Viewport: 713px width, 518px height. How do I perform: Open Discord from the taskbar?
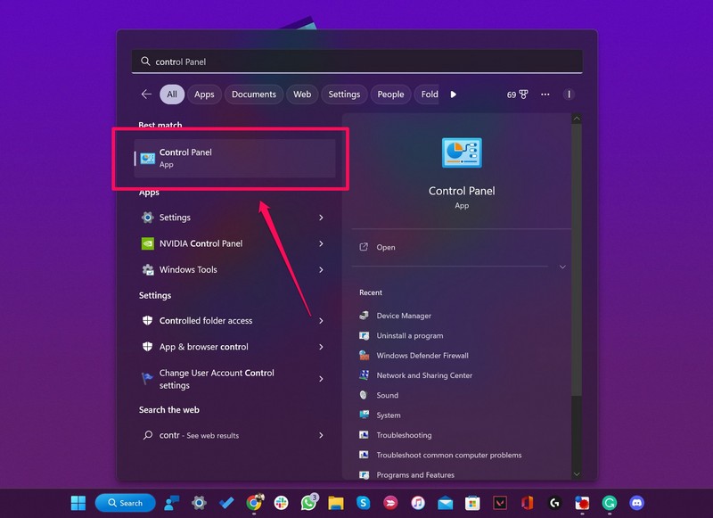[636, 503]
